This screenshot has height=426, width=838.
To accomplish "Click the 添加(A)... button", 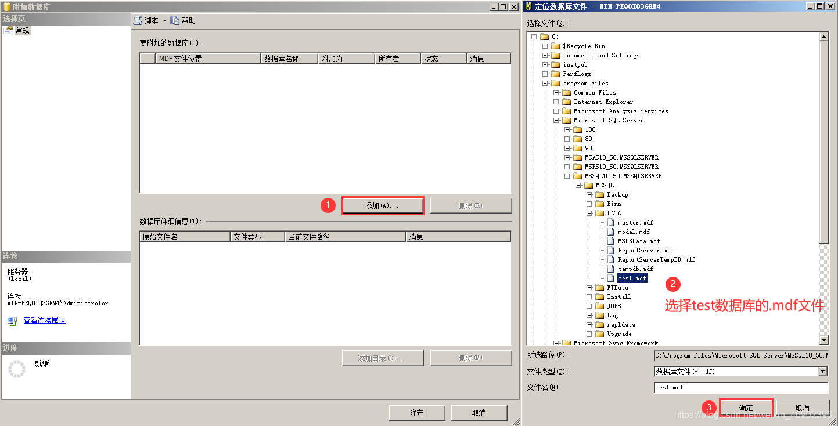I will (x=382, y=205).
